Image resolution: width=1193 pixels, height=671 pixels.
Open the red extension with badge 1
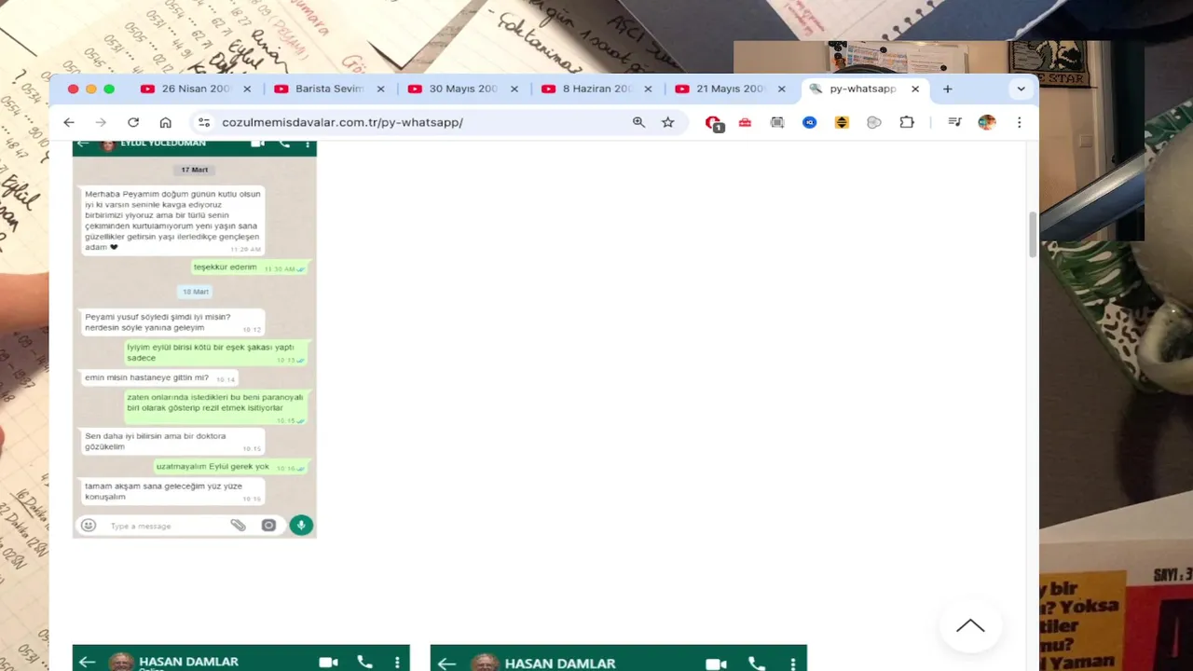tap(714, 123)
